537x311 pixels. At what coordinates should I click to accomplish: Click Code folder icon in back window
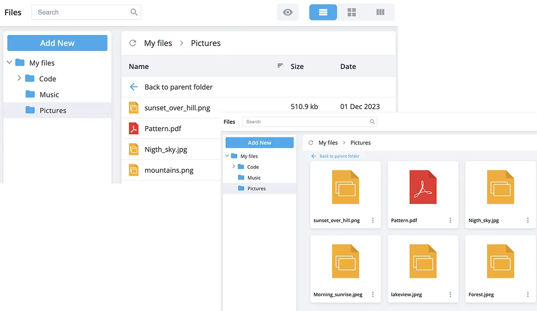pyautogui.click(x=30, y=78)
